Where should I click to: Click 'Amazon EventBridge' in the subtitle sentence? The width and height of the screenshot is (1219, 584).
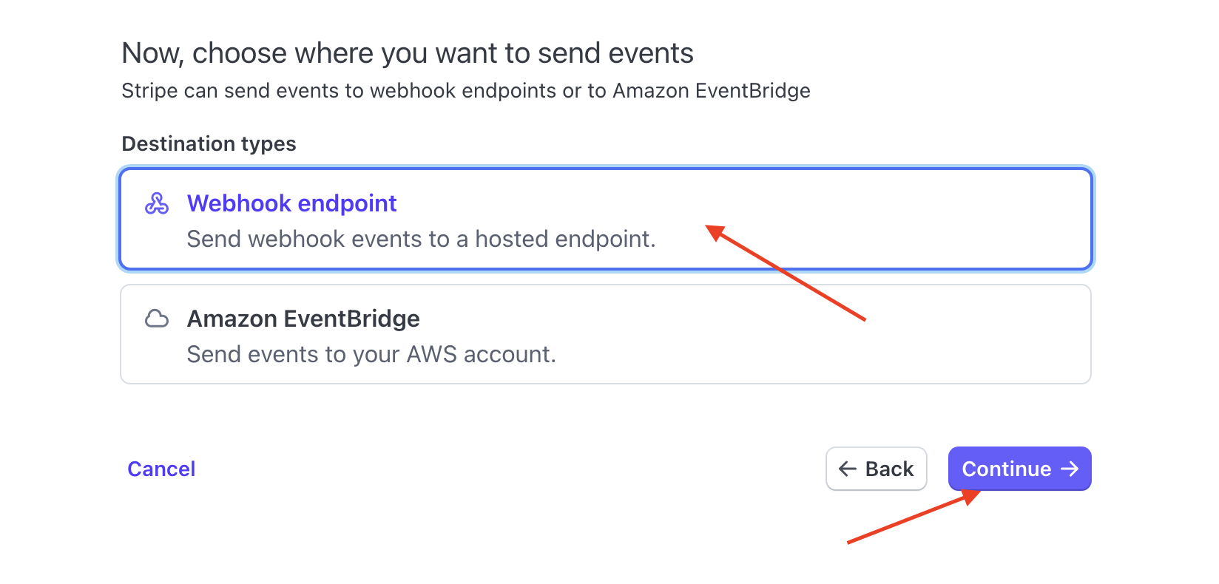coord(711,90)
